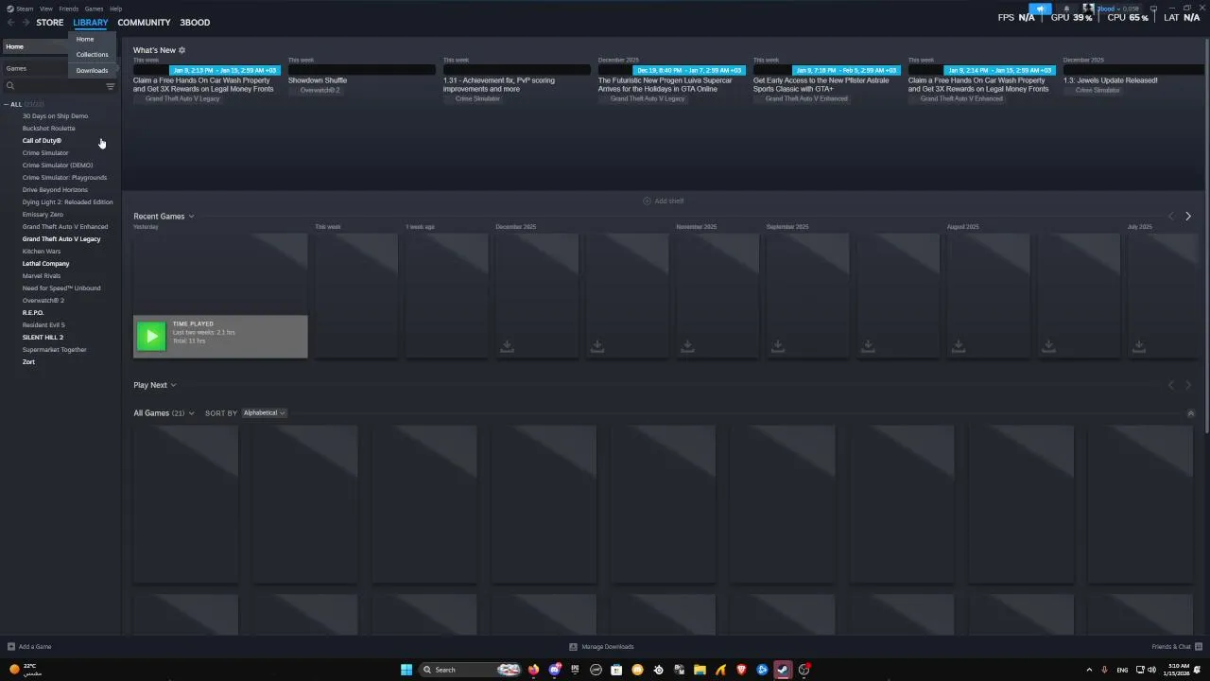This screenshot has width=1210, height=681.
Task: Play the recent game with green play button
Action: tap(151, 336)
